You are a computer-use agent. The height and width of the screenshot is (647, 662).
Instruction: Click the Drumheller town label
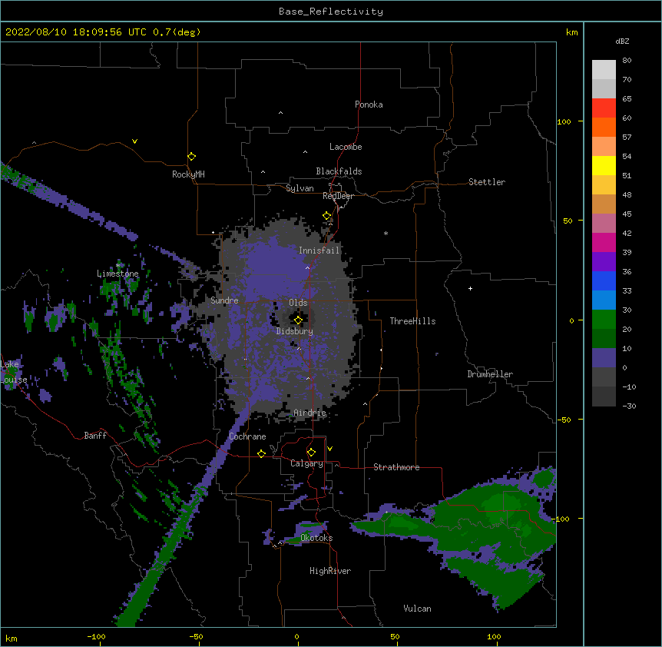click(x=490, y=374)
